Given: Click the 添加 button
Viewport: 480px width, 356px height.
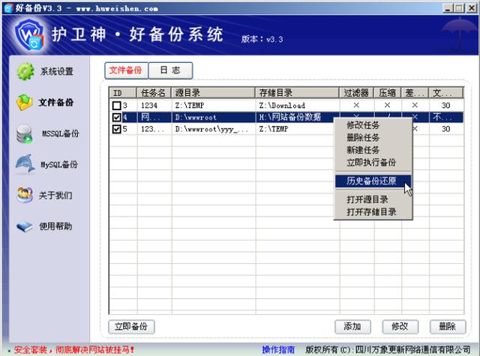Looking at the screenshot, I should (352, 327).
